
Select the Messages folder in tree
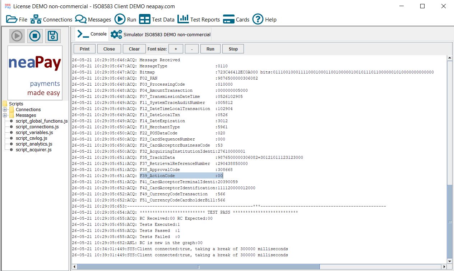[23, 115]
